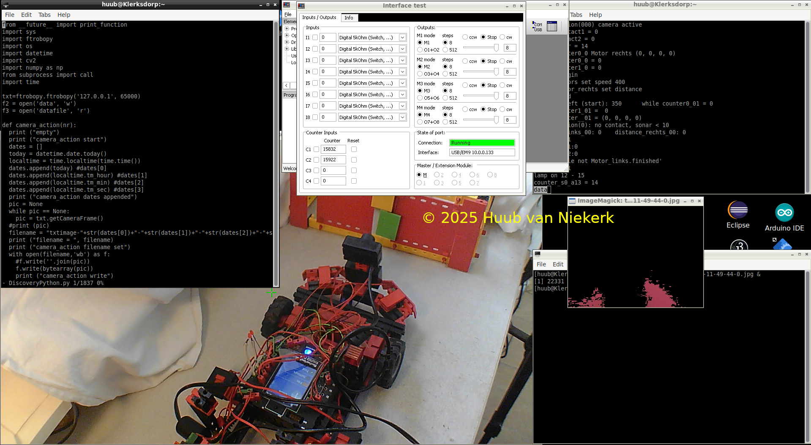Open Edit menu in left terminal
Viewport: 811px width, 445px height.
click(26, 15)
